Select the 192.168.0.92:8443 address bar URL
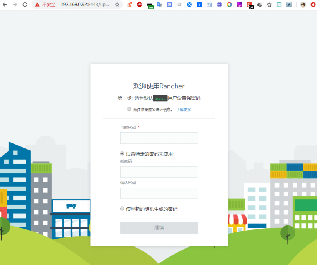Screen dimensions: 317x265 (85, 5)
